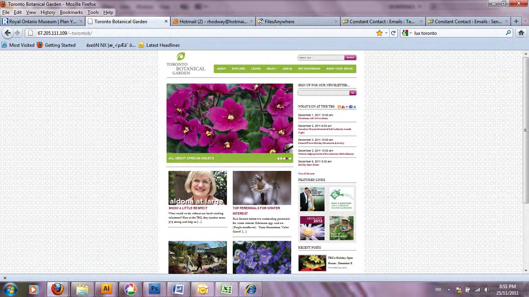
Task: Open the Windows Start menu
Action: coord(10,289)
